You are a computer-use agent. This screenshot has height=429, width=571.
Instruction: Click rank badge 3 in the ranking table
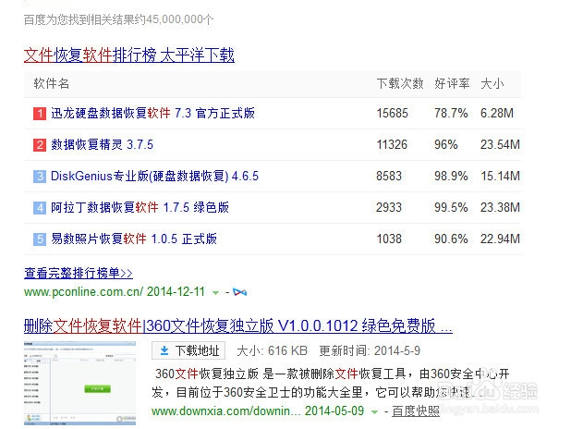pyautogui.click(x=40, y=177)
